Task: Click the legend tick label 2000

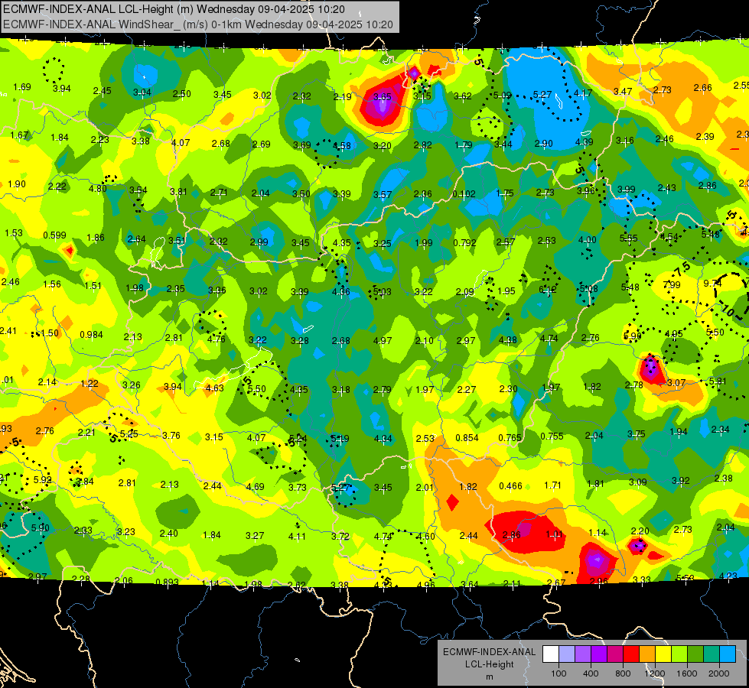Action: 719,673
